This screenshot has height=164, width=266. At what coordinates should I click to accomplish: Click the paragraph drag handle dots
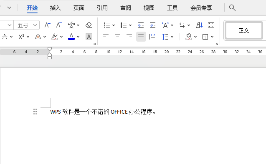pyautogui.click(x=35, y=112)
